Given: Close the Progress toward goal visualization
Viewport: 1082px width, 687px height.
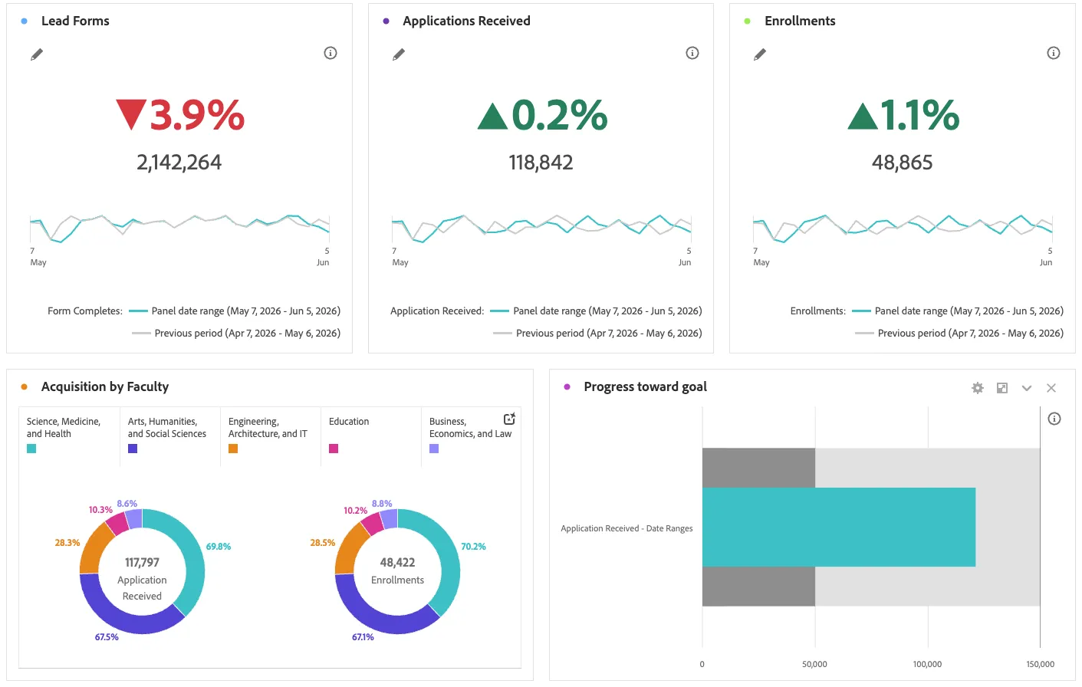Looking at the screenshot, I should point(1051,388).
